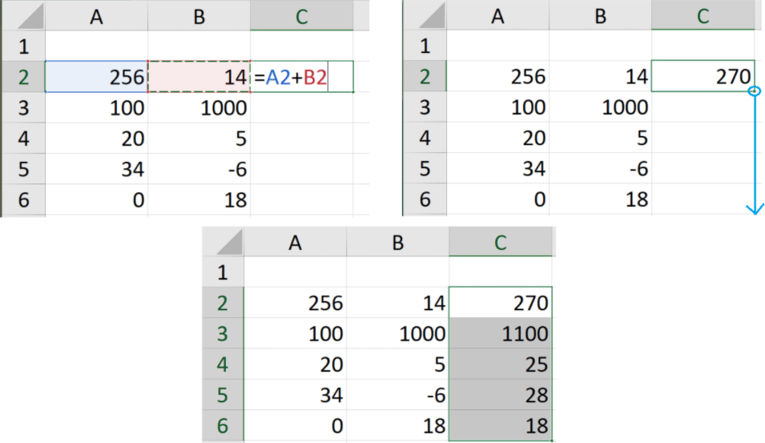
Task: Select the blue-highlighted cell containing 256
Action: coord(97,77)
